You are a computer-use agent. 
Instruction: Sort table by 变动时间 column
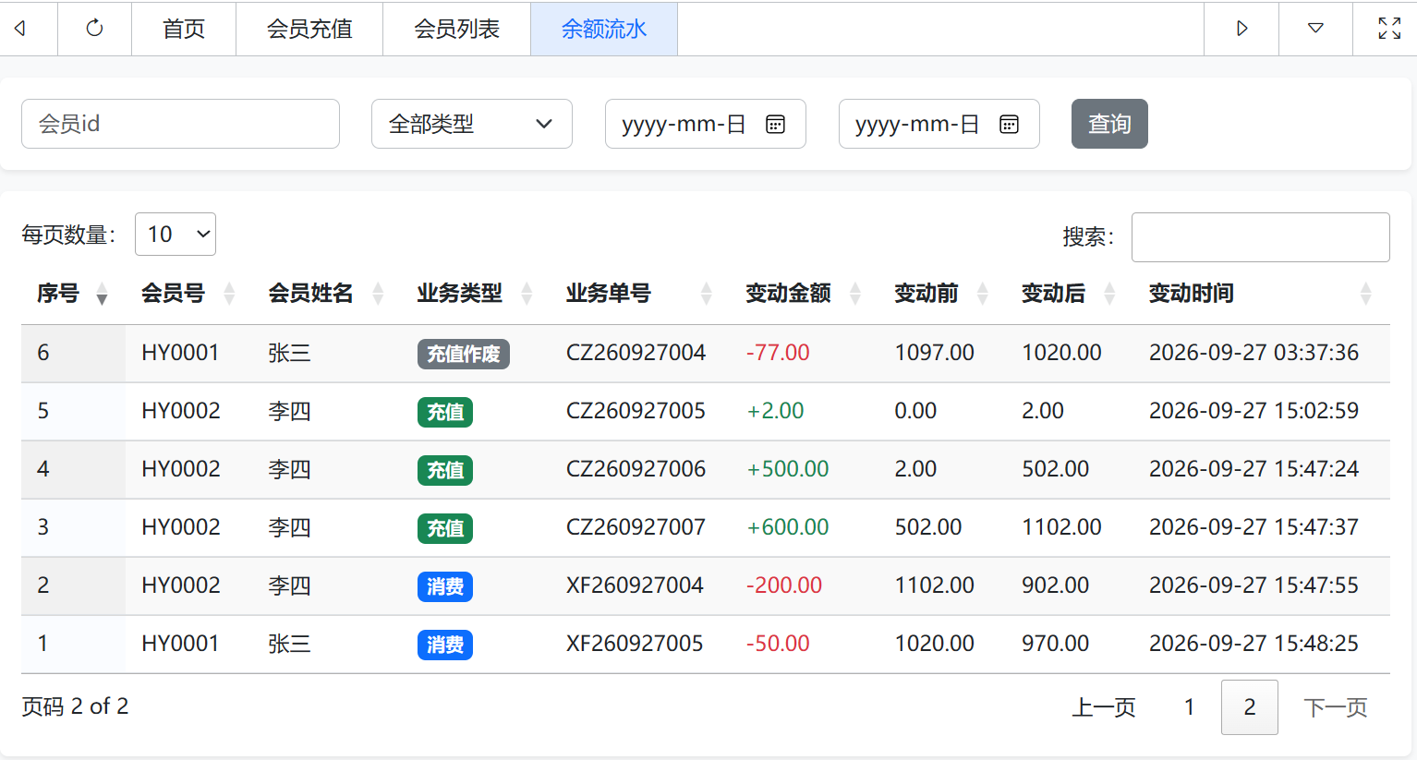pyautogui.click(x=1261, y=294)
